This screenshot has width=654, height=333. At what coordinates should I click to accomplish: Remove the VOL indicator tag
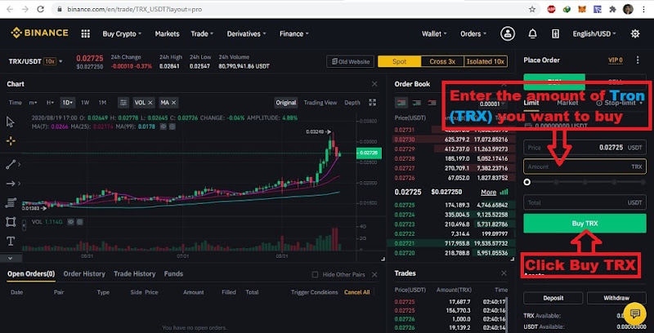click(x=150, y=102)
